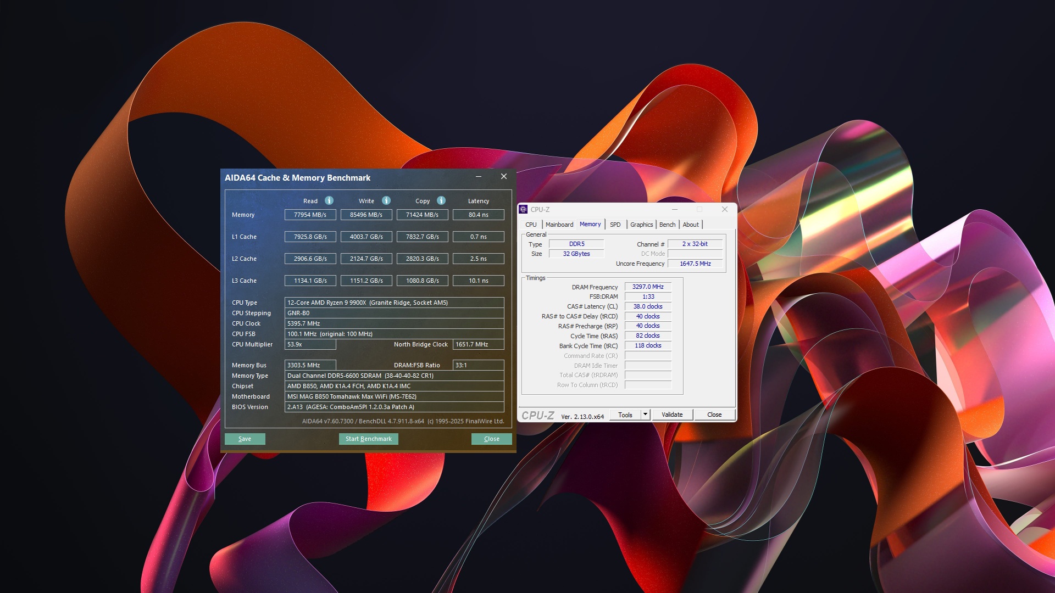Click North Bridge Clock value 1651.7 MHz
The height and width of the screenshot is (593, 1055).
coord(479,344)
